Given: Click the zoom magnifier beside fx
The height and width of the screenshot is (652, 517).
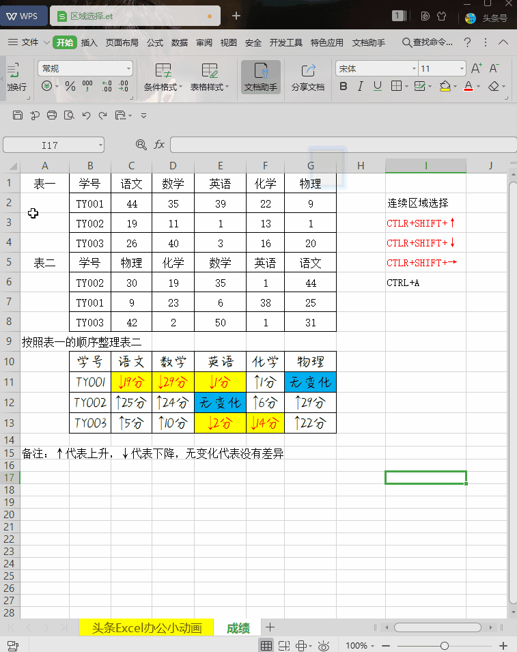Looking at the screenshot, I should coord(141,145).
